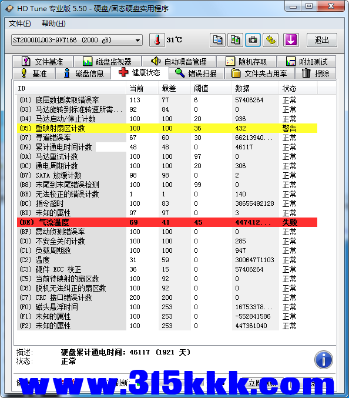
Task: Select the (BF) 震动侦测错误率 row
Action: click(x=167, y=232)
